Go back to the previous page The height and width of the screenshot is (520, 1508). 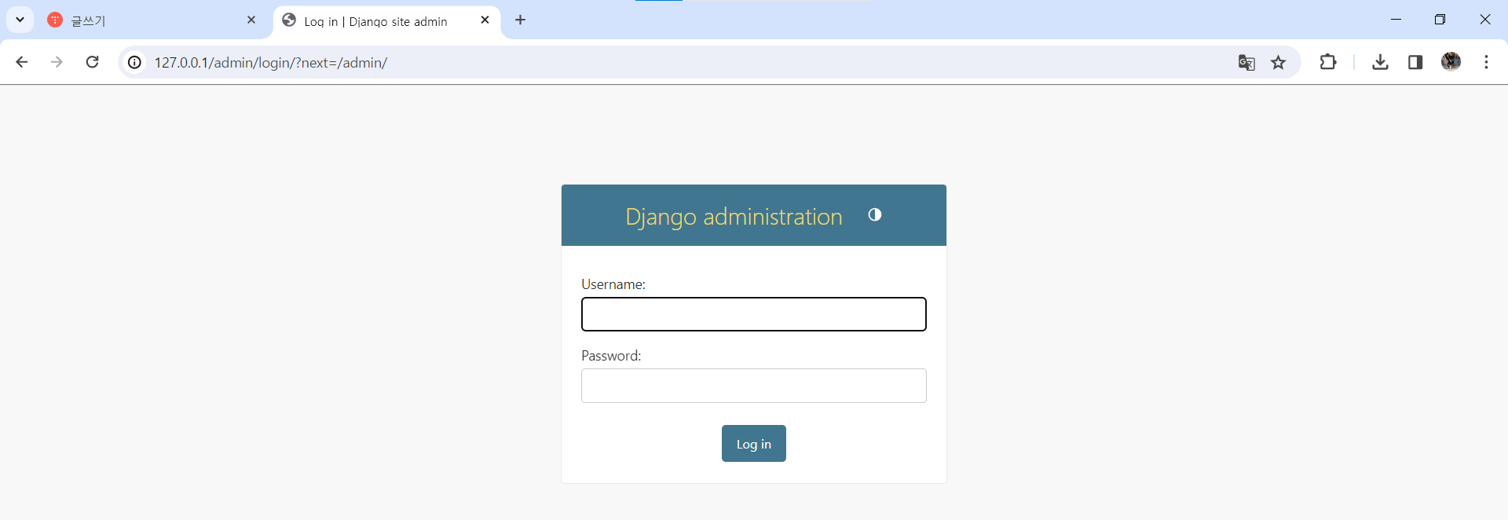tap(22, 62)
